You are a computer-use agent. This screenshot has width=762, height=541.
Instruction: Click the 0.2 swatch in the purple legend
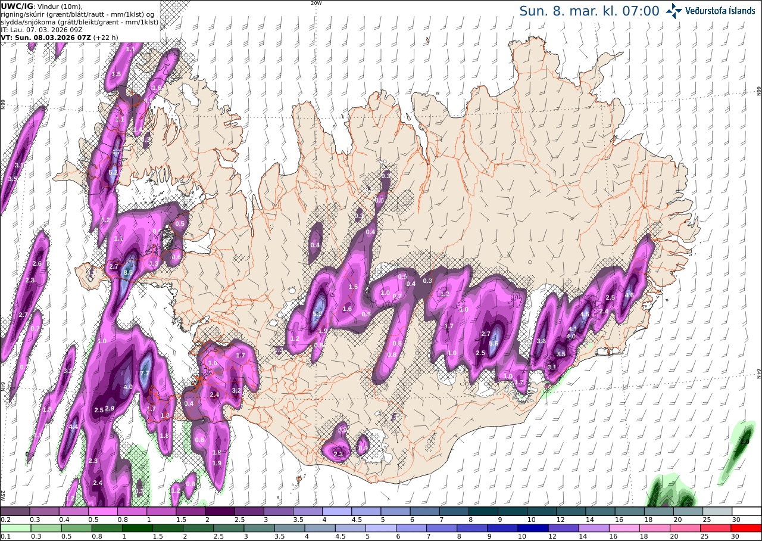14,511
